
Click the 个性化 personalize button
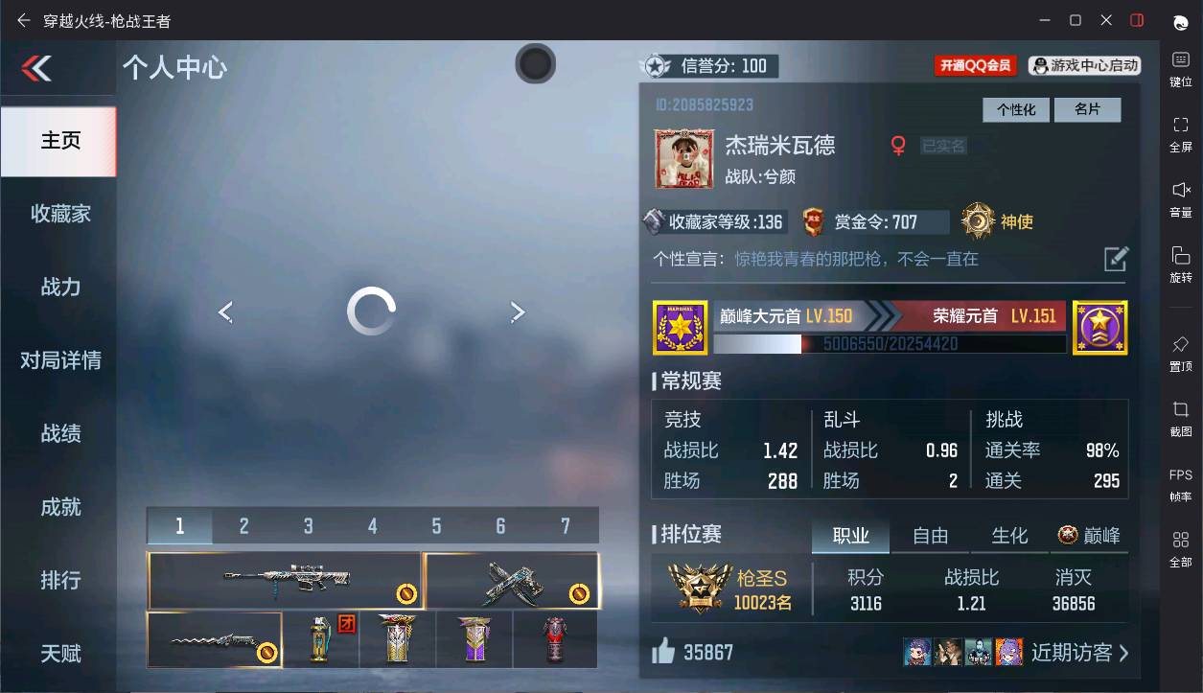[1016, 110]
